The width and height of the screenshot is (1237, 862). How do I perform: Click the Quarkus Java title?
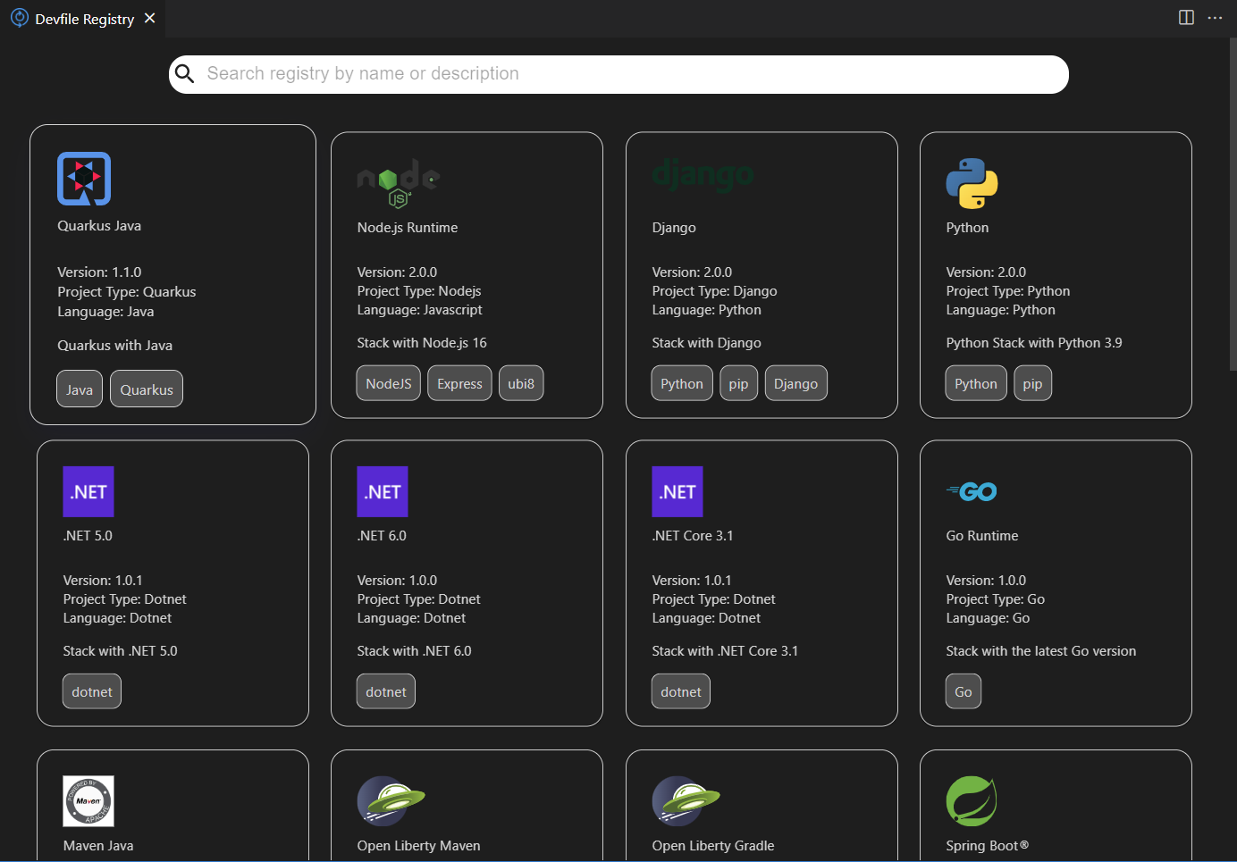pyautogui.click(x=99, y=226)
